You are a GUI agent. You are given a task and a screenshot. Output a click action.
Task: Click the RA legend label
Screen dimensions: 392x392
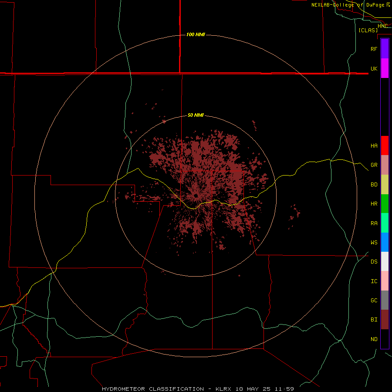coord(374,223)
